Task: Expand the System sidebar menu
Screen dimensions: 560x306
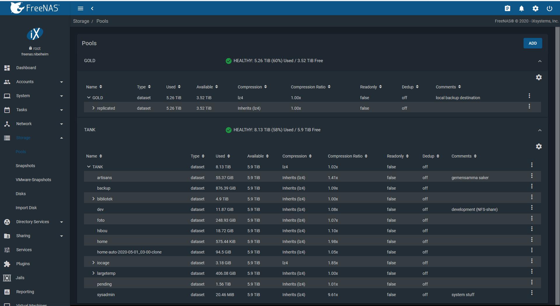Action: (35, 96)
